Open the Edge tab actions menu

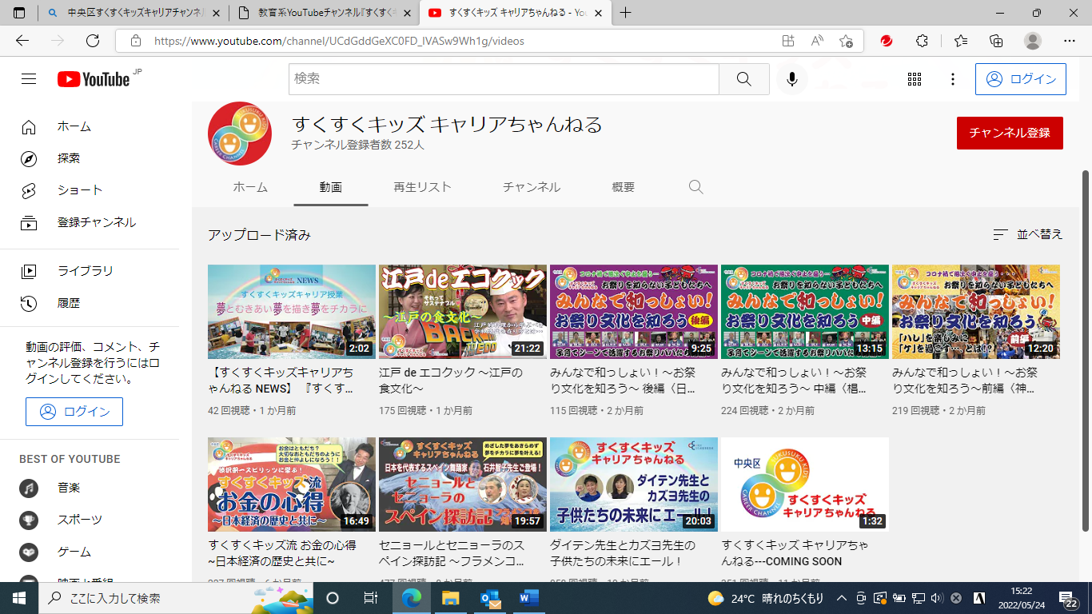point(19,13)
